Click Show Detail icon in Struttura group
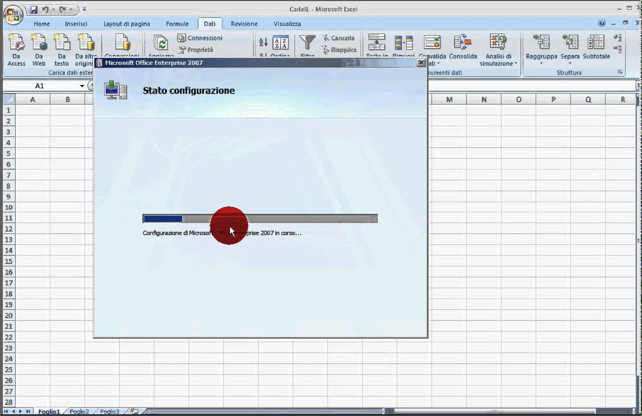Screen dimensions: 642x416 618,38
